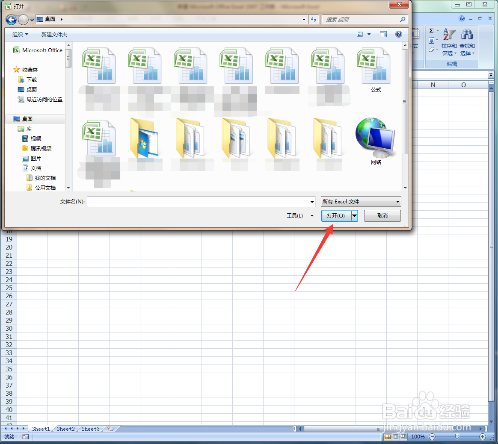Select column O header in Excel

point(463,85)
